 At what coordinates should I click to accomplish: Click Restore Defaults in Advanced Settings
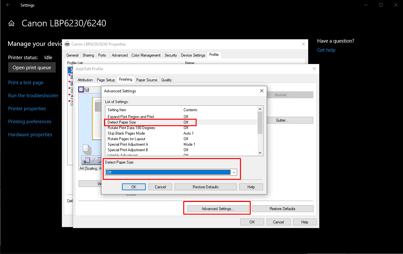(206, 187)
